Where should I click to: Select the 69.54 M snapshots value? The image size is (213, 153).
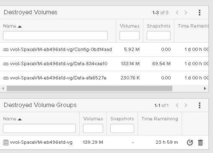coord(161,64)
